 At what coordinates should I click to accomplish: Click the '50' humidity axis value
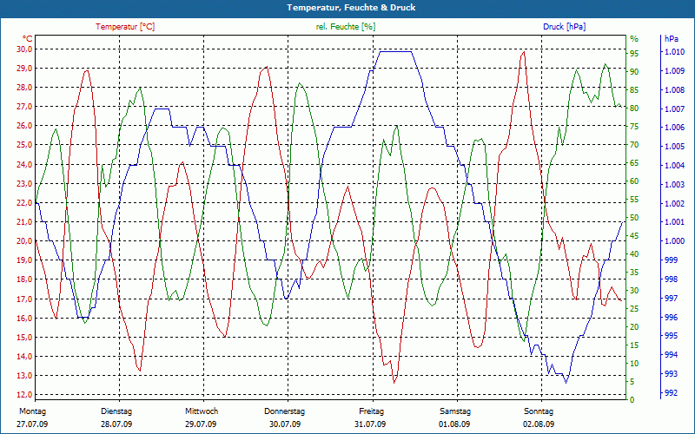click(634, 218)
